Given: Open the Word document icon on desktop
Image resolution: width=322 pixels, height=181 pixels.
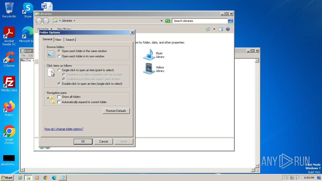Looking at the screenshot, I should 47,7.
